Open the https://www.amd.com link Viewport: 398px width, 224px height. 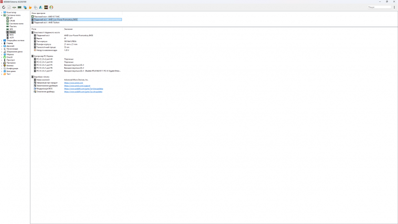pyautogui.click(x=71, y=83)
